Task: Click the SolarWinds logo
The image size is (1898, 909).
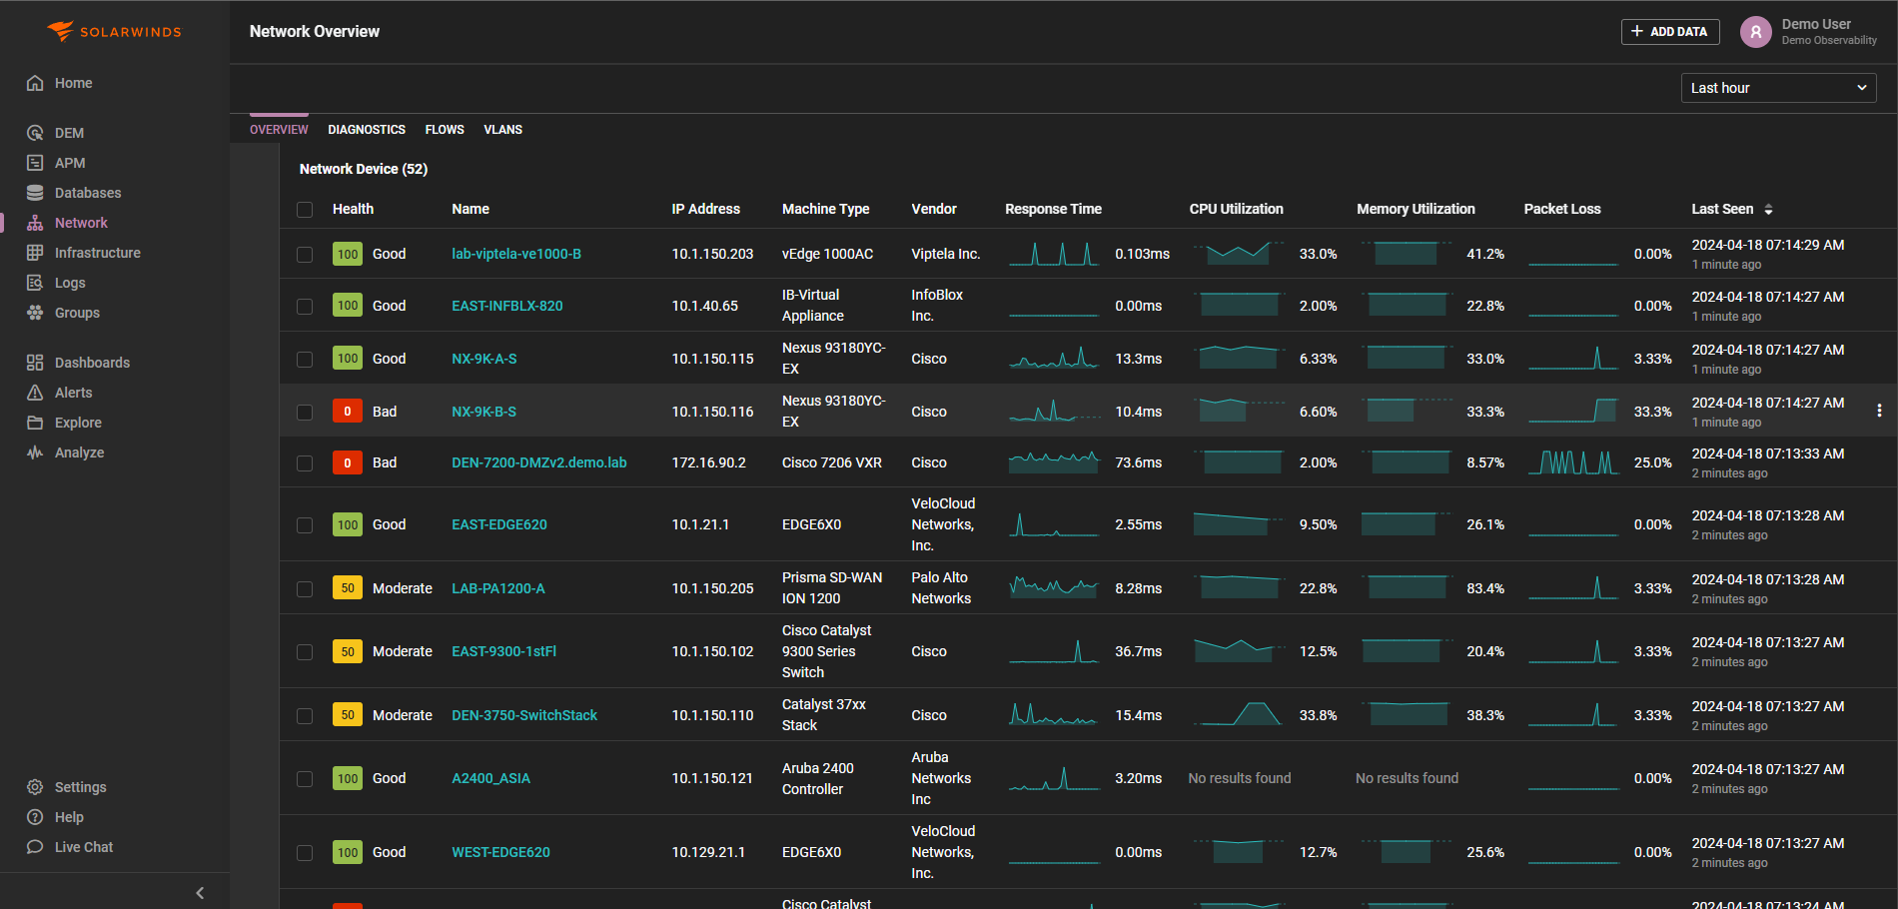Action: [114, 32]
